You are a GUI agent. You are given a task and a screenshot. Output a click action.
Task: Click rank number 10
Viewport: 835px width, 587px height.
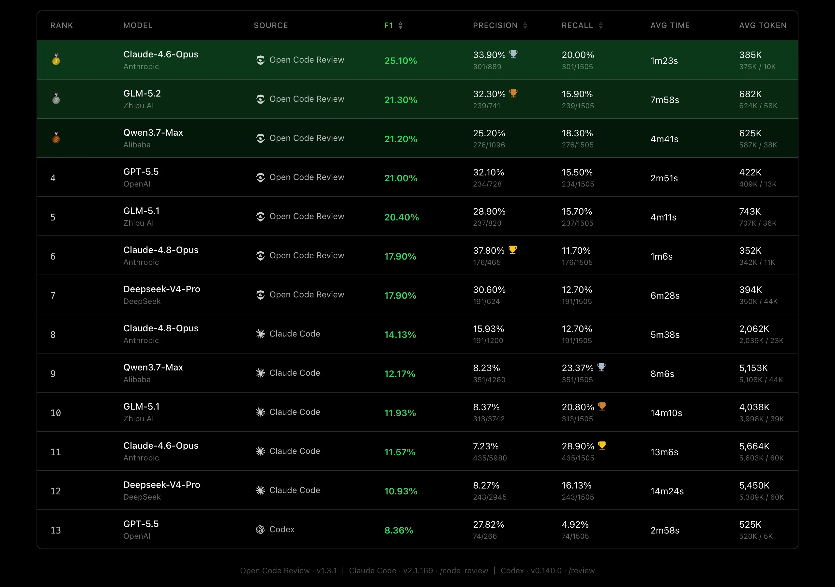click(x=56, y=413)
